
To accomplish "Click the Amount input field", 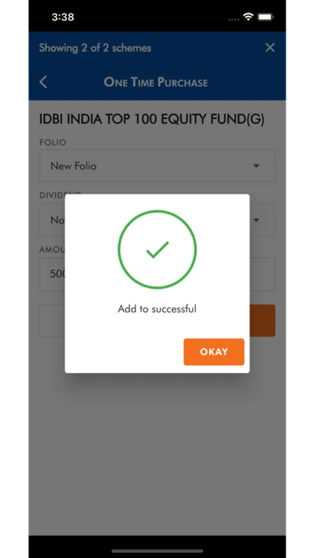I will point(157,274).
